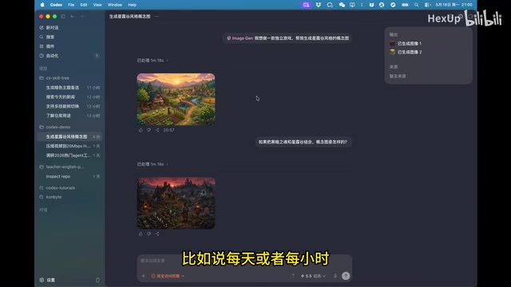Expand the codex-tutorials project folder

57,188
